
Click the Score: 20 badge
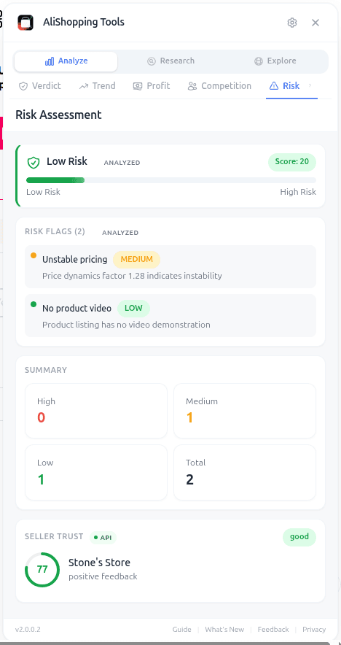click(x=291, y=162)
